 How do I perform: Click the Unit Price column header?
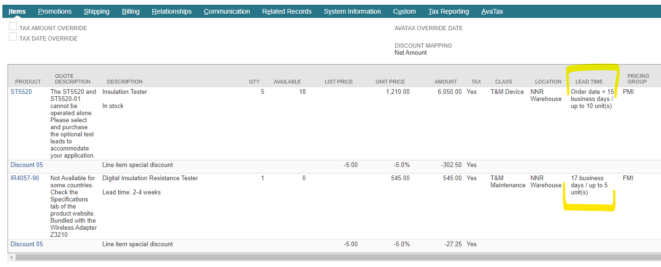click(391, 82)
